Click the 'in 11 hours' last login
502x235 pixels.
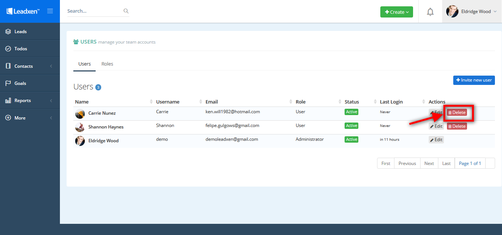390,140
